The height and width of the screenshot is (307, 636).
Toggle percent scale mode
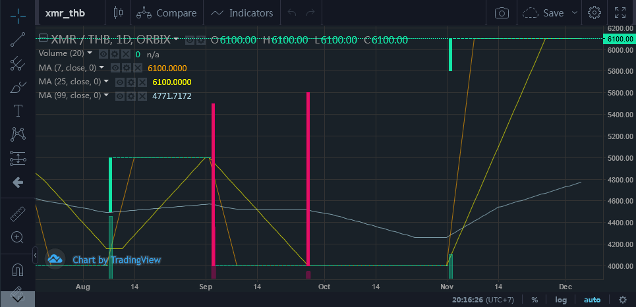(x=535, y=300)
